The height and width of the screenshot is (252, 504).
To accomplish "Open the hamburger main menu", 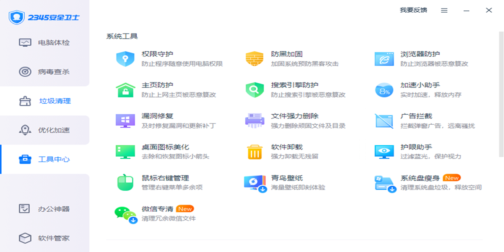I will click(x=444, y=10).
